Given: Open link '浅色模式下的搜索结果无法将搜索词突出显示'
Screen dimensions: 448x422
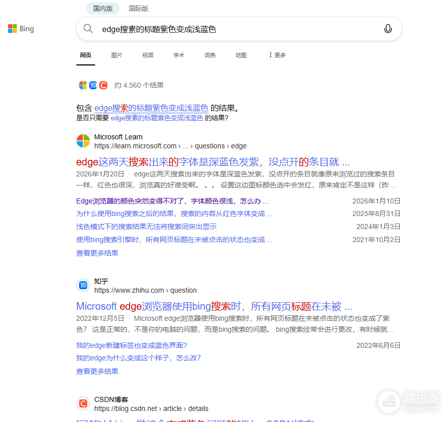Looking at the screenshot, I should coord(146,227).
